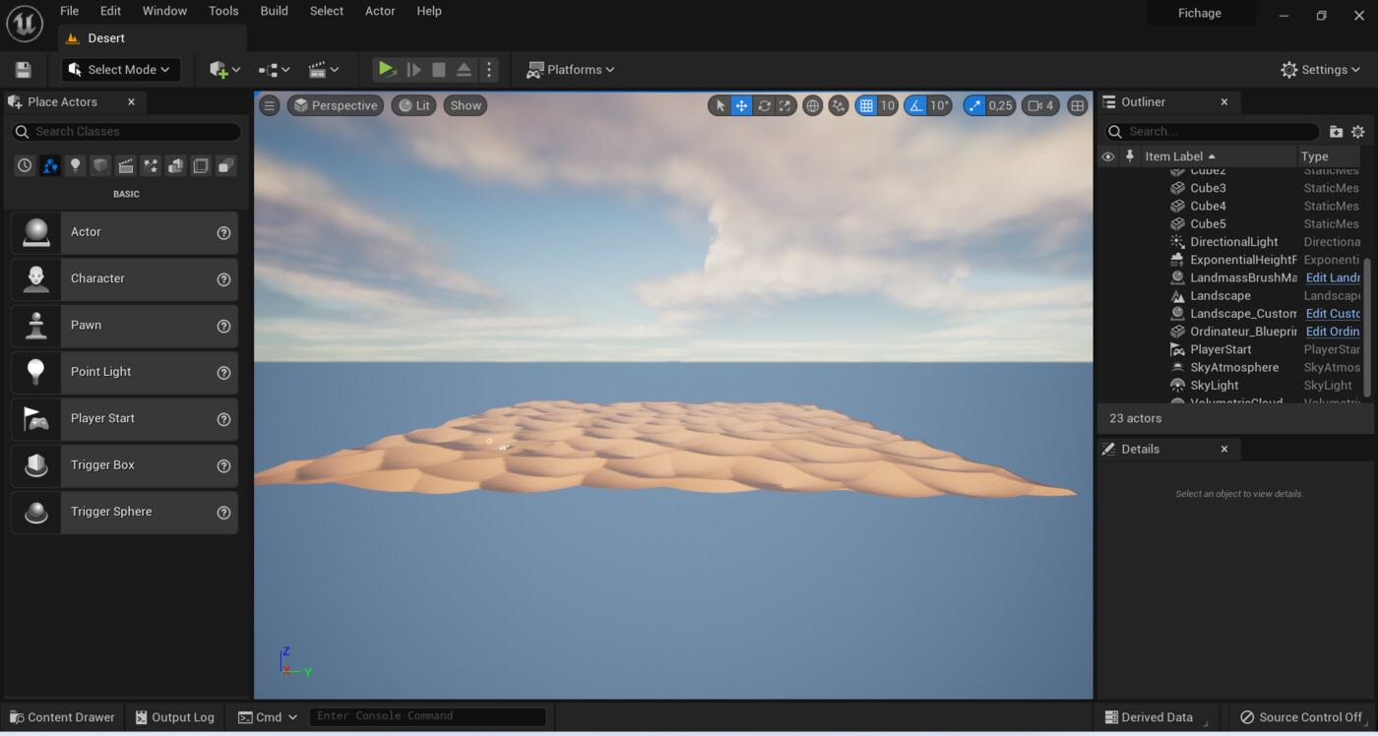Open Outliner settings gear

point(1357,132)
